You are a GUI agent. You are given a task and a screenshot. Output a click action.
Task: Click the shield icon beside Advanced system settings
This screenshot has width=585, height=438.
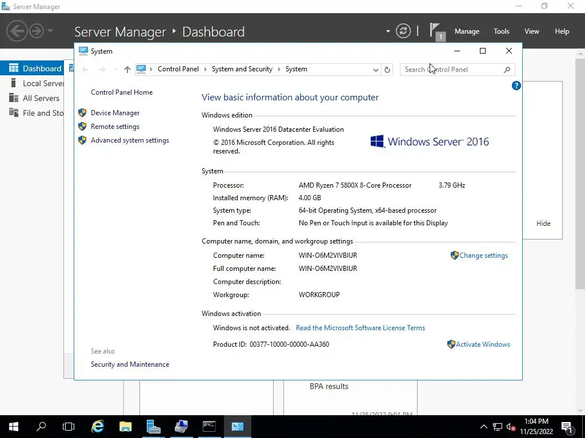point(82,140)
